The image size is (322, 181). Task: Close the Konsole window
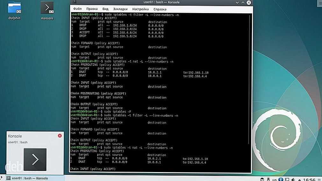[x=249, y=3]
